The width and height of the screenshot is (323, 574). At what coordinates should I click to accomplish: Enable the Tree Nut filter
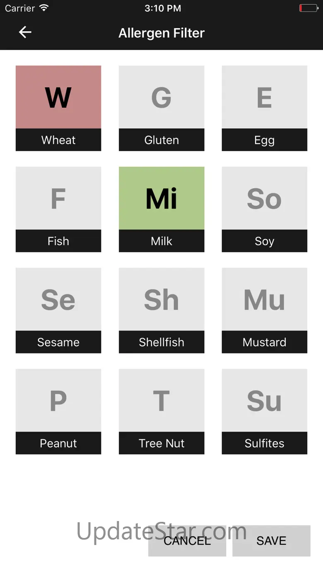coord(161,400)
